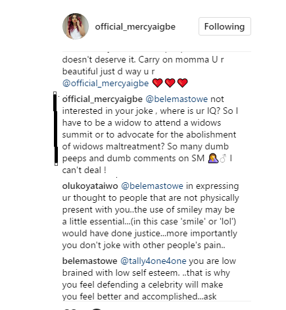Open @belemastowe mention in official_mercyaigbe's reply
Image resolution: width=286 pixels, height=310 pixels.
coord(176,99)
